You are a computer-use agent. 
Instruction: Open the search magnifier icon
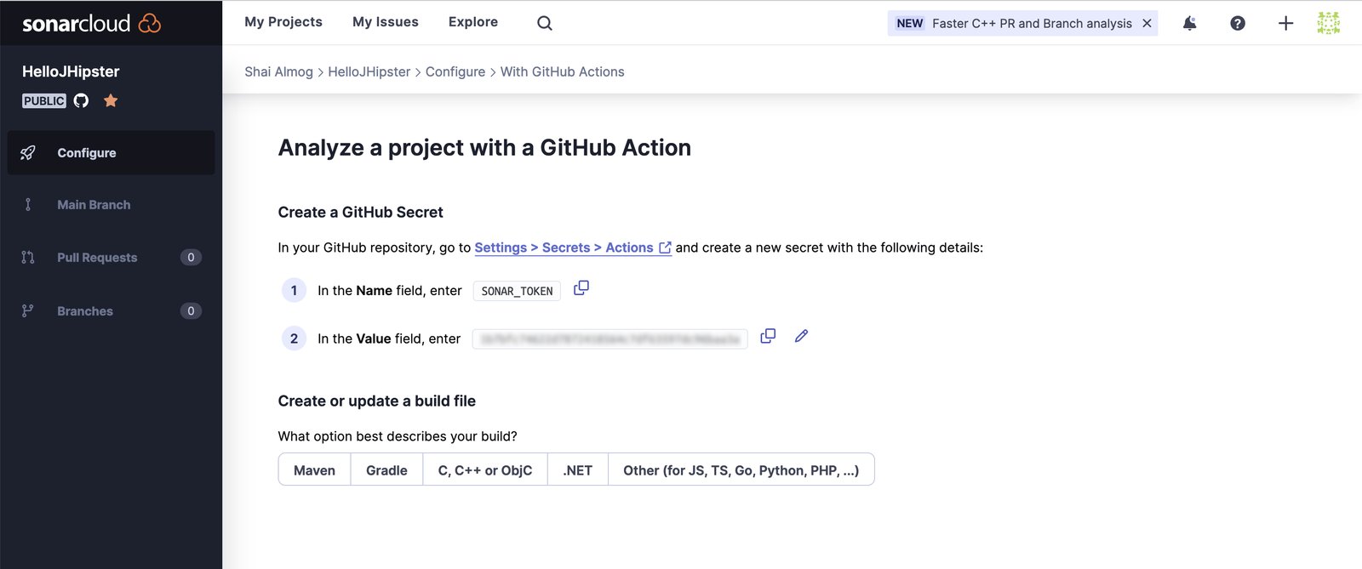pos(545,23)
